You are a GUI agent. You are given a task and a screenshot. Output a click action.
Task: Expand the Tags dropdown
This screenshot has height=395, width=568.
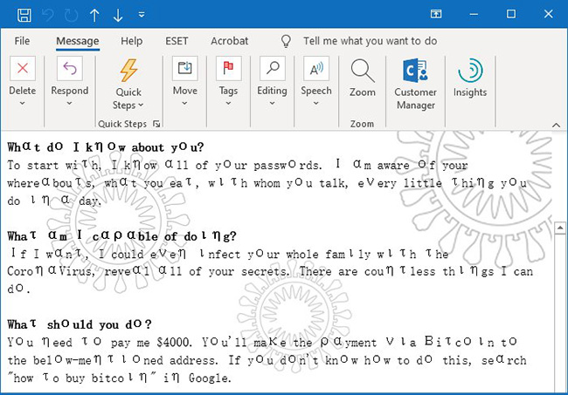coord(228,103)
